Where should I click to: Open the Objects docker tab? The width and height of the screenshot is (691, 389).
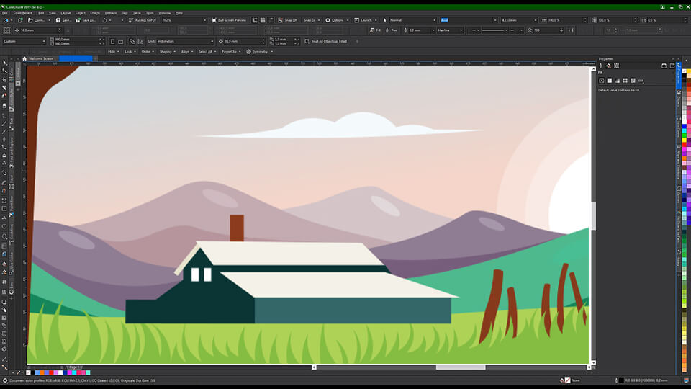(x=679, y=99)
